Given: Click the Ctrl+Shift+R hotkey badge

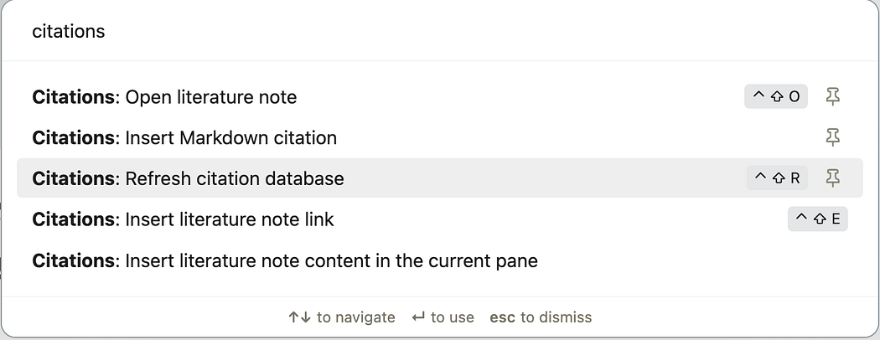Looking at the screenshot, I should [x=777, y=178].
